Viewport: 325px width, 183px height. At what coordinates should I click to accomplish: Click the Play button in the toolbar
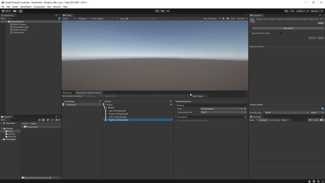pyautogui.click(x=157, y=11)
